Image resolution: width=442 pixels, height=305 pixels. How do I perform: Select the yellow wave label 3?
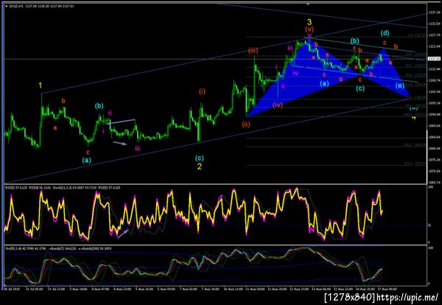[x=309, y=22]
